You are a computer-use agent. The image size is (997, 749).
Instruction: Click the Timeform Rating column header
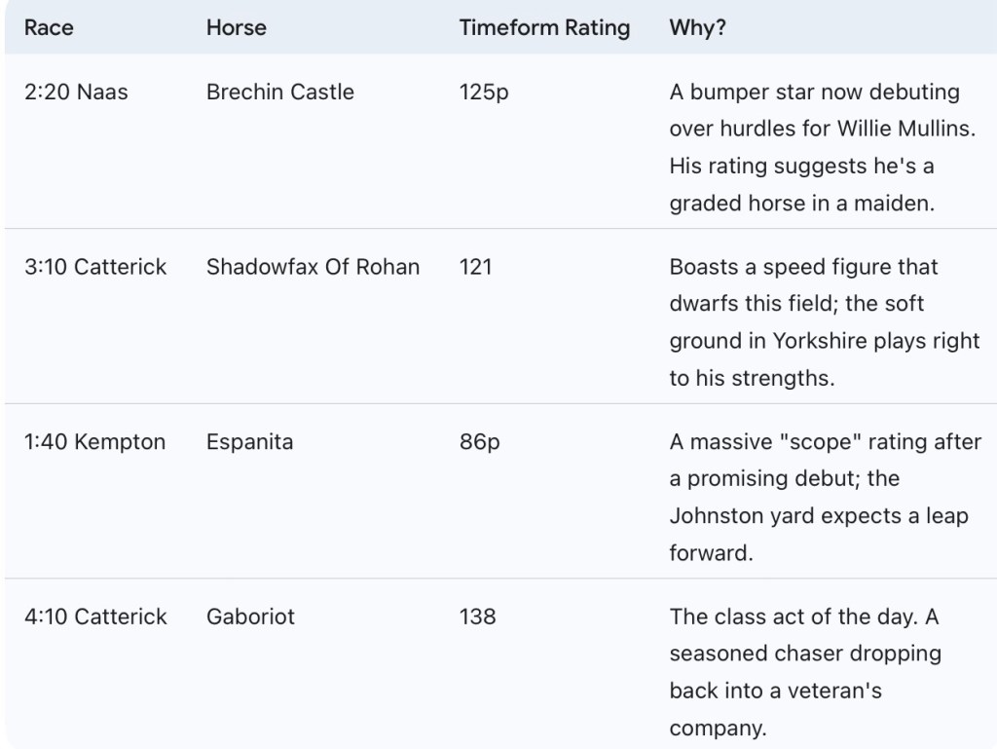(544, 28)
